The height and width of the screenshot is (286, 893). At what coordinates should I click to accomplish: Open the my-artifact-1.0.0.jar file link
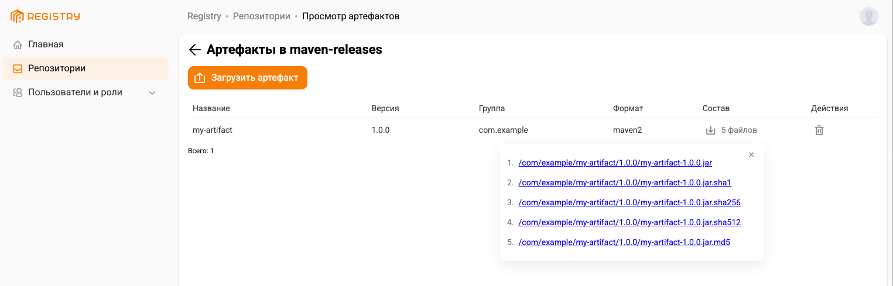coord(615,163)
